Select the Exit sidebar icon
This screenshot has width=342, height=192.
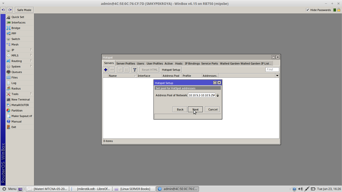point(9,127)
